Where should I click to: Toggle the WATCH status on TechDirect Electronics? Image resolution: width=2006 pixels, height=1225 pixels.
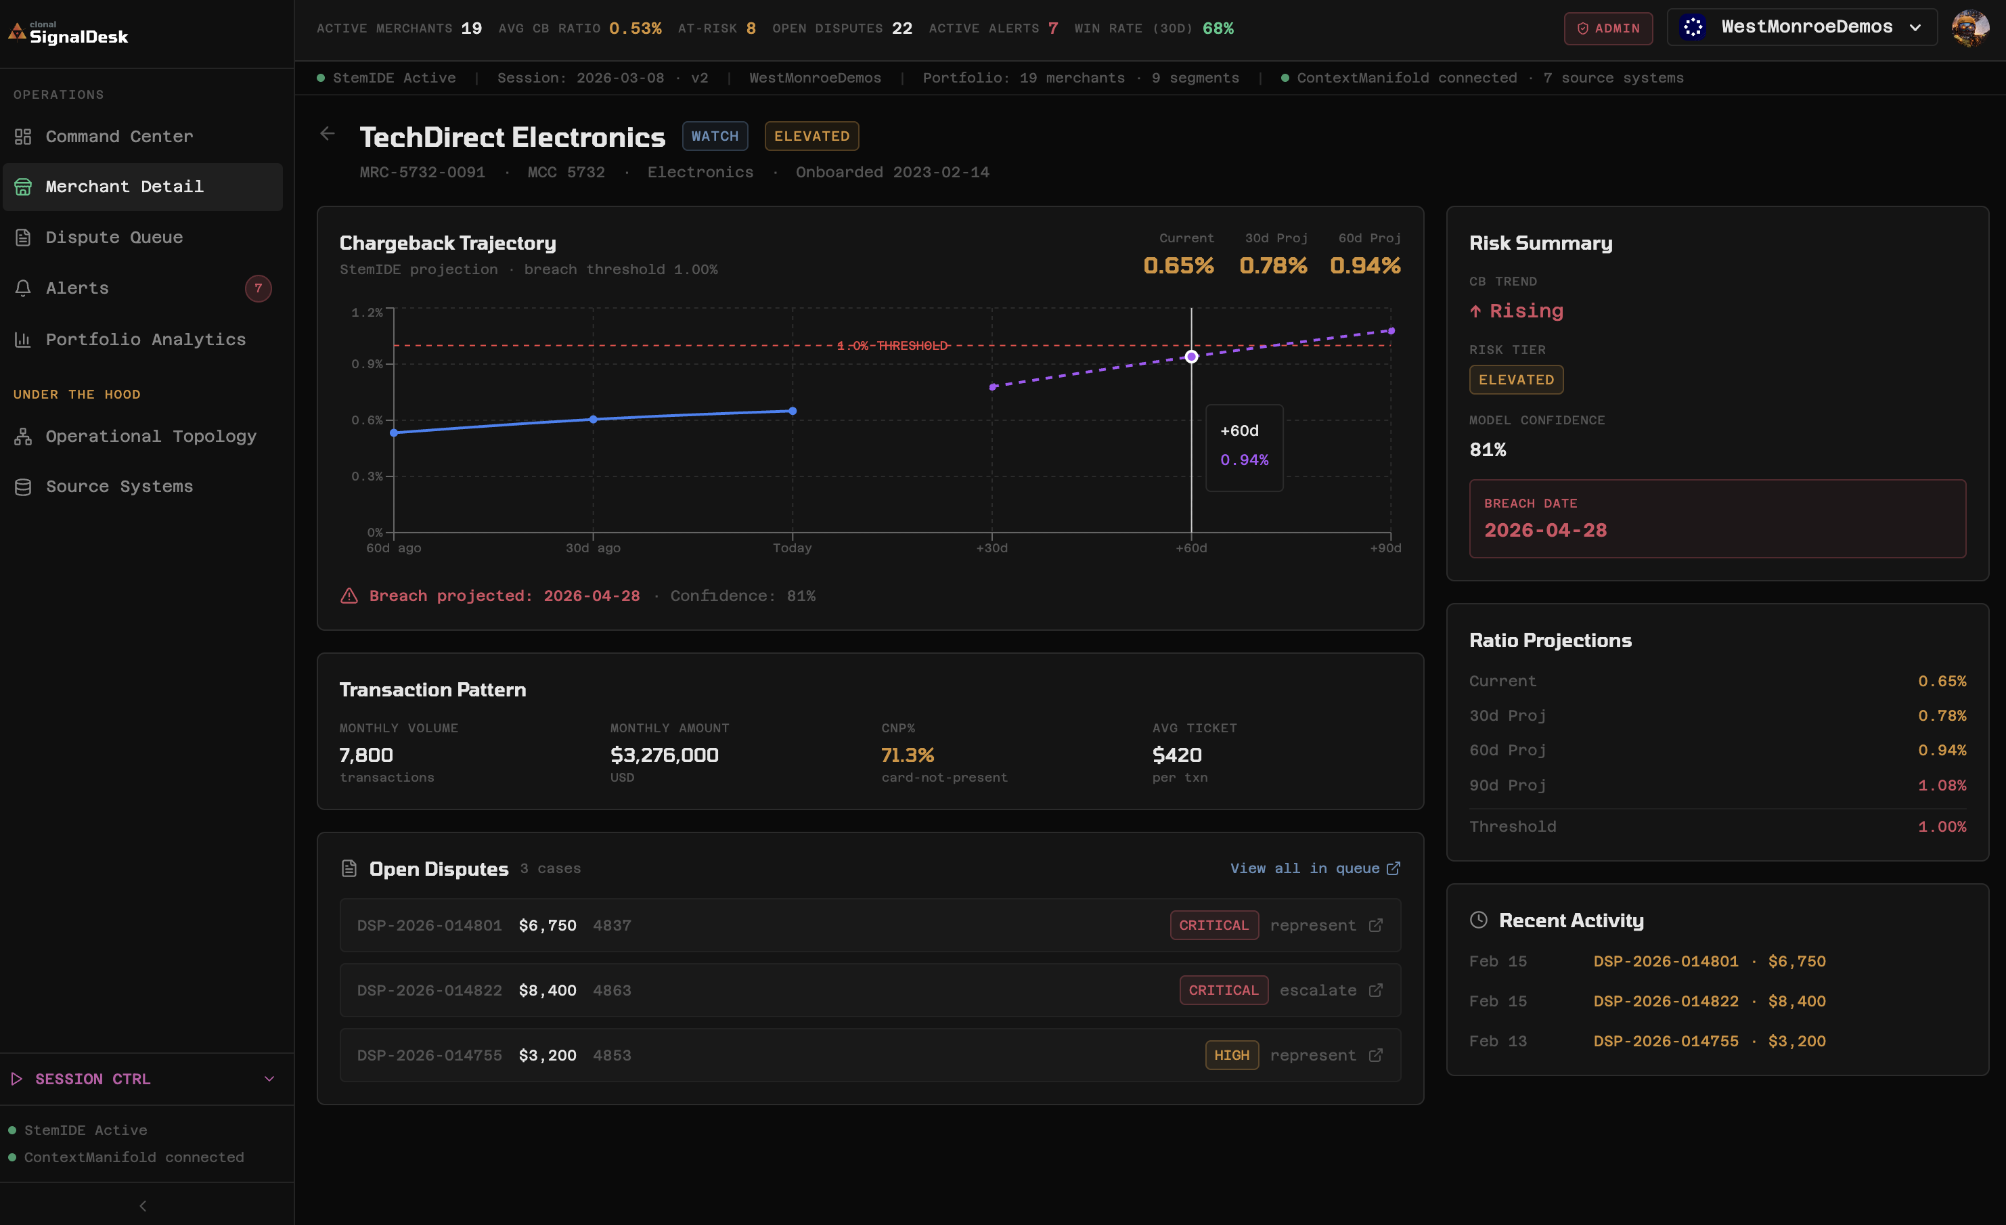click(x=715, y=136)
